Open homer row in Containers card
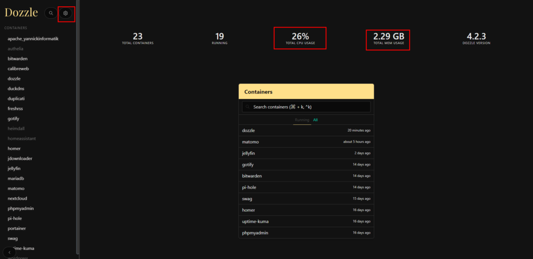Viewport: 533px width, 259px height. (306, 210)
